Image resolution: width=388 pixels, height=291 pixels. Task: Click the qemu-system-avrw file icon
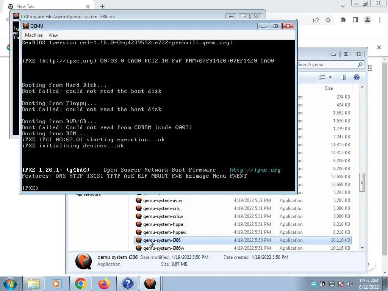click(139, 200)
